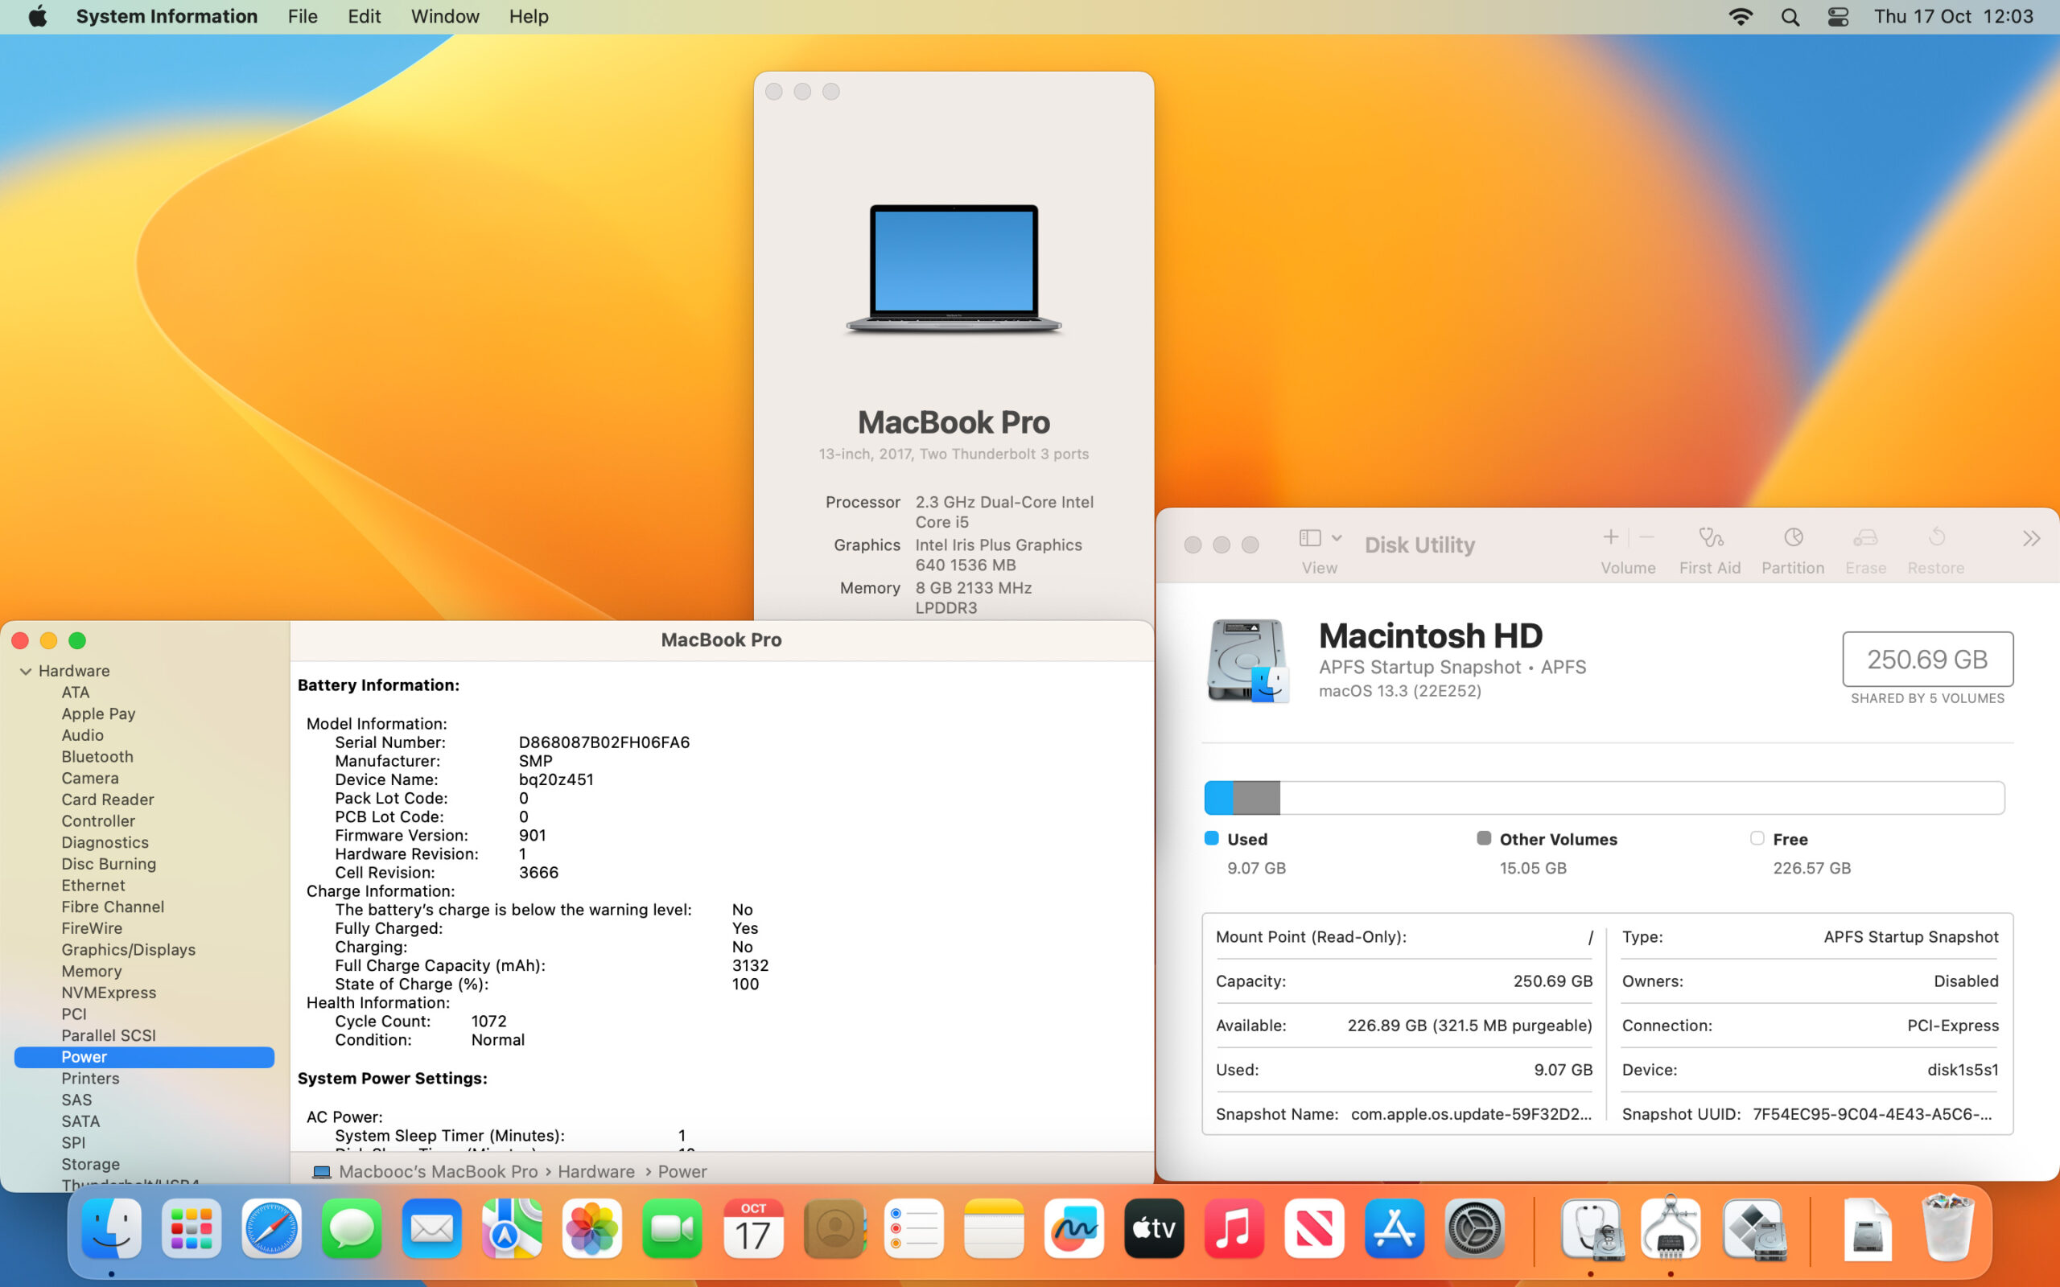Open View sidebar dropdown in Disk Utility
The image size is (2060, 1287).
(x=1320, y=538)
